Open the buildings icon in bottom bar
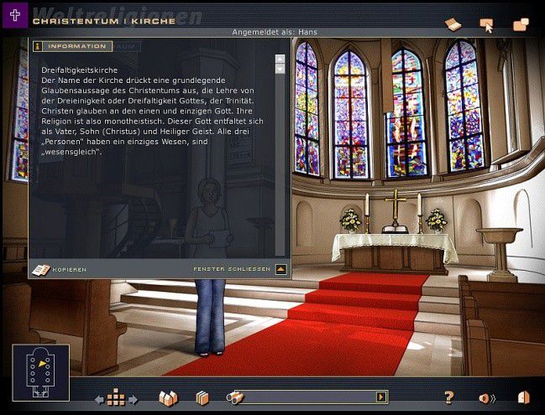Viewport: 545px width, 415px height. 168,398
